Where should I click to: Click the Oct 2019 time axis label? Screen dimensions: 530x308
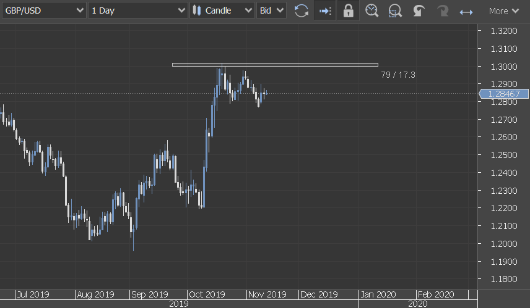click(207, 294)
